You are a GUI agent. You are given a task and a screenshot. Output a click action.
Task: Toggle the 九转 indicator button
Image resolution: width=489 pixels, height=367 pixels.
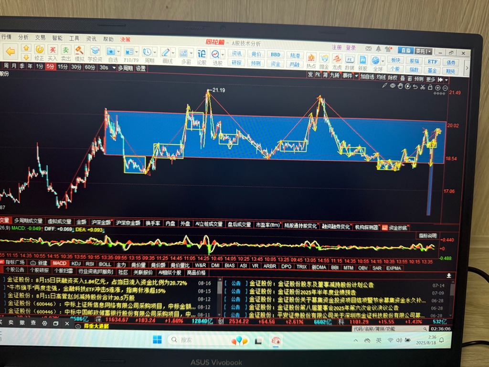coord(334,75)
